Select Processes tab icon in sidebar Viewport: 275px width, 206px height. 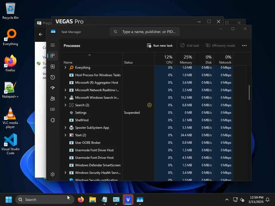click(53, 56)
